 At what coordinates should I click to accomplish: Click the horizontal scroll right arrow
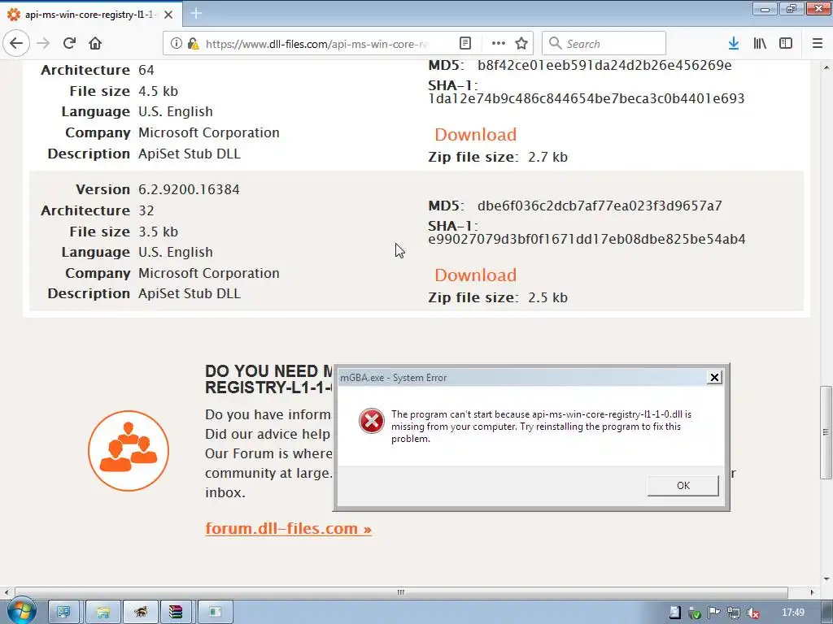click(813, 592)
